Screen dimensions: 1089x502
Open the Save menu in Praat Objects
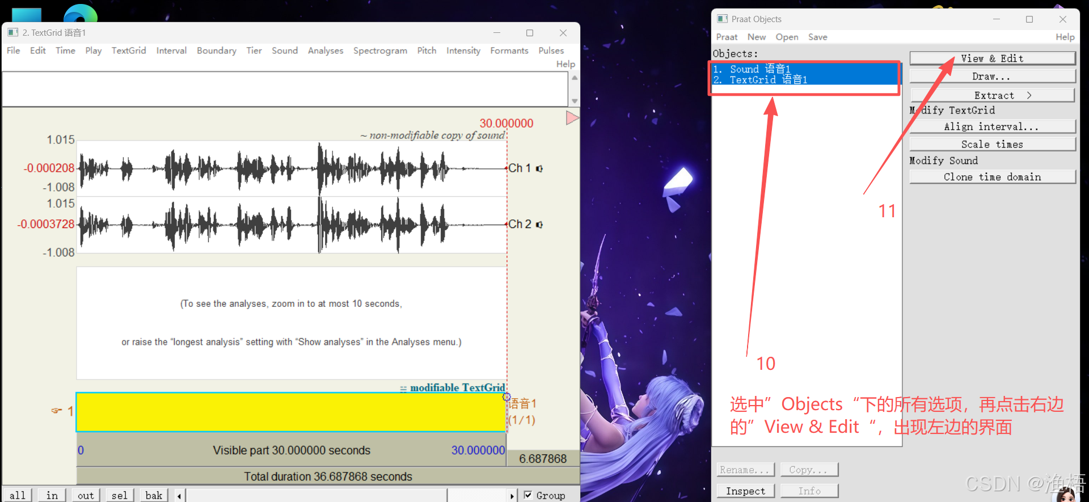[817, 37]
